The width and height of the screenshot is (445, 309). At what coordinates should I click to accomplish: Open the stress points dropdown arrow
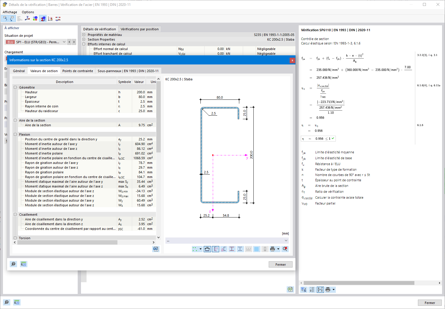click(x=201, y=249)
